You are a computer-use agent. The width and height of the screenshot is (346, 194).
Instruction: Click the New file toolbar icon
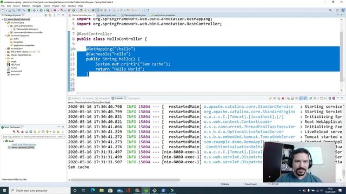[3, 10]
